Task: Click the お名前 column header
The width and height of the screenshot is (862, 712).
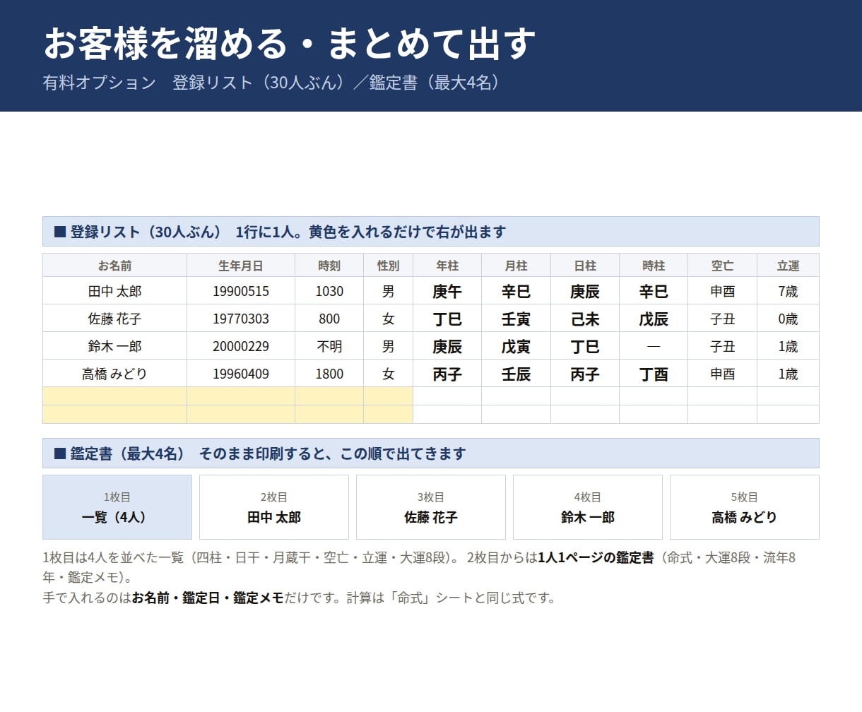Action: pyautogui.click(x=115, y=266)
